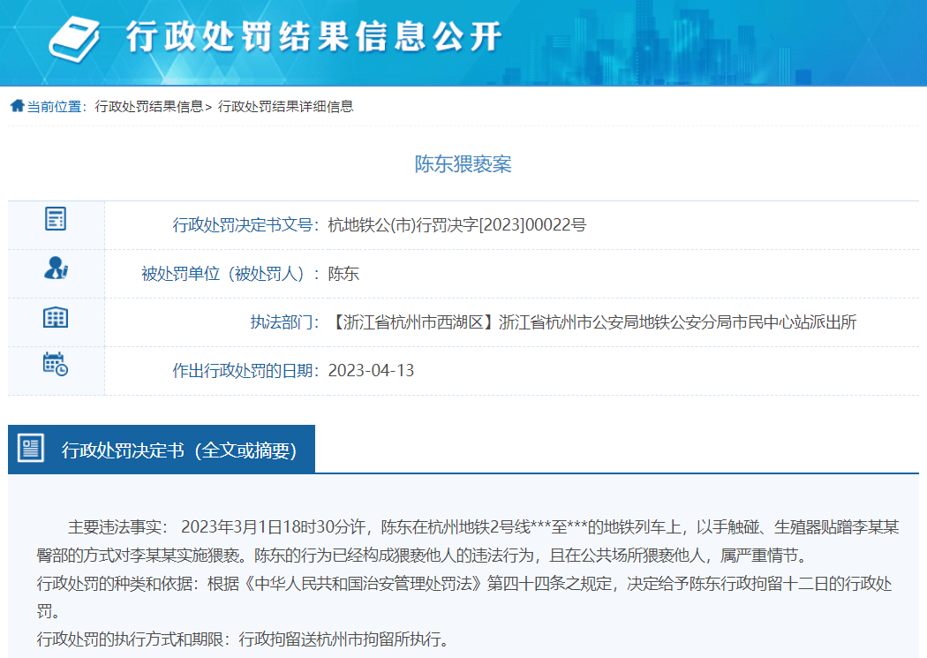Click the paragraph starting 主要违法事实
The width and height of the screenshot is (927, 658).
point(468,541)
